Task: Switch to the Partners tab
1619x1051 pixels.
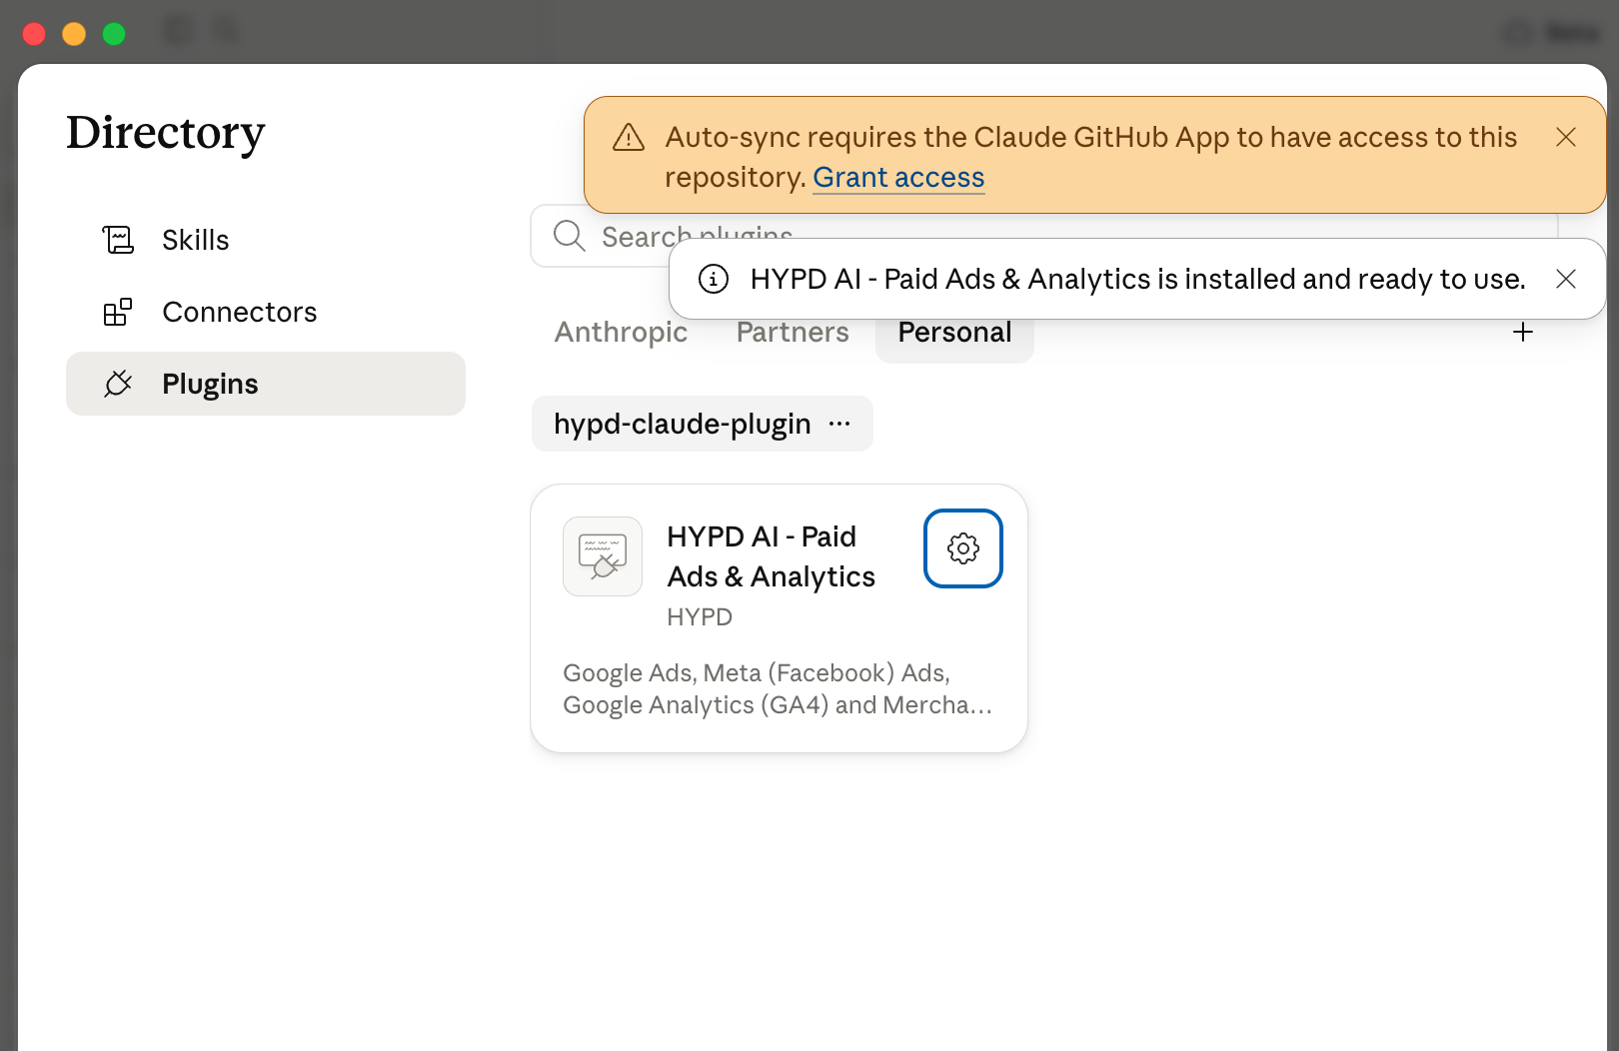Action: 793,332
